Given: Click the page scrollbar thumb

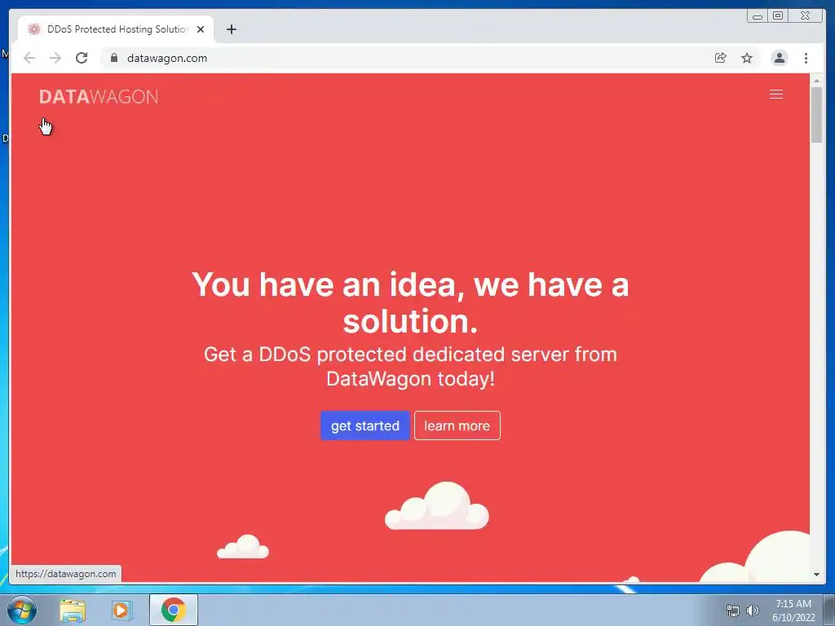Looking at the screenshot, I should click(816, 114).
